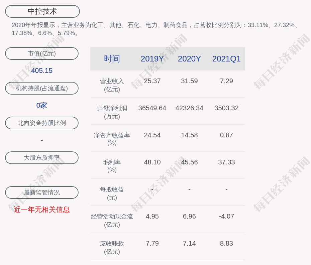The height and width of the screenshot is (265, 311).
Task: Select ROE value 24.54
Action: (152, 135)
